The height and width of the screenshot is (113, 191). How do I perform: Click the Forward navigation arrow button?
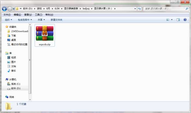pyautogui.click(x=10, y=9)
